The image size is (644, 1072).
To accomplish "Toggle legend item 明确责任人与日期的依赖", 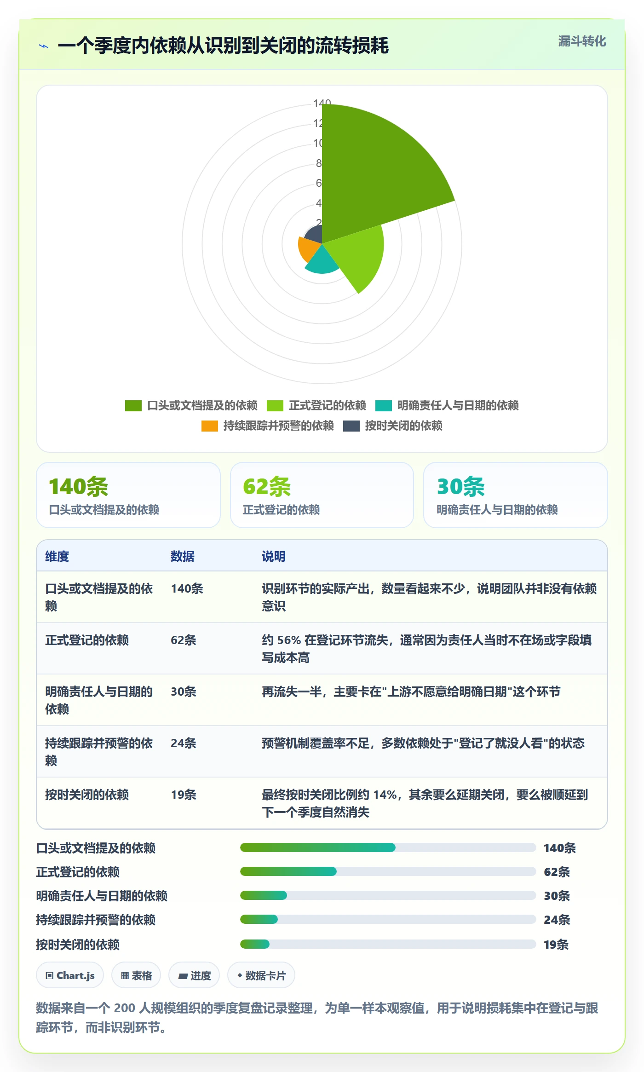I will pyautogui.click(x=447, y=405).
